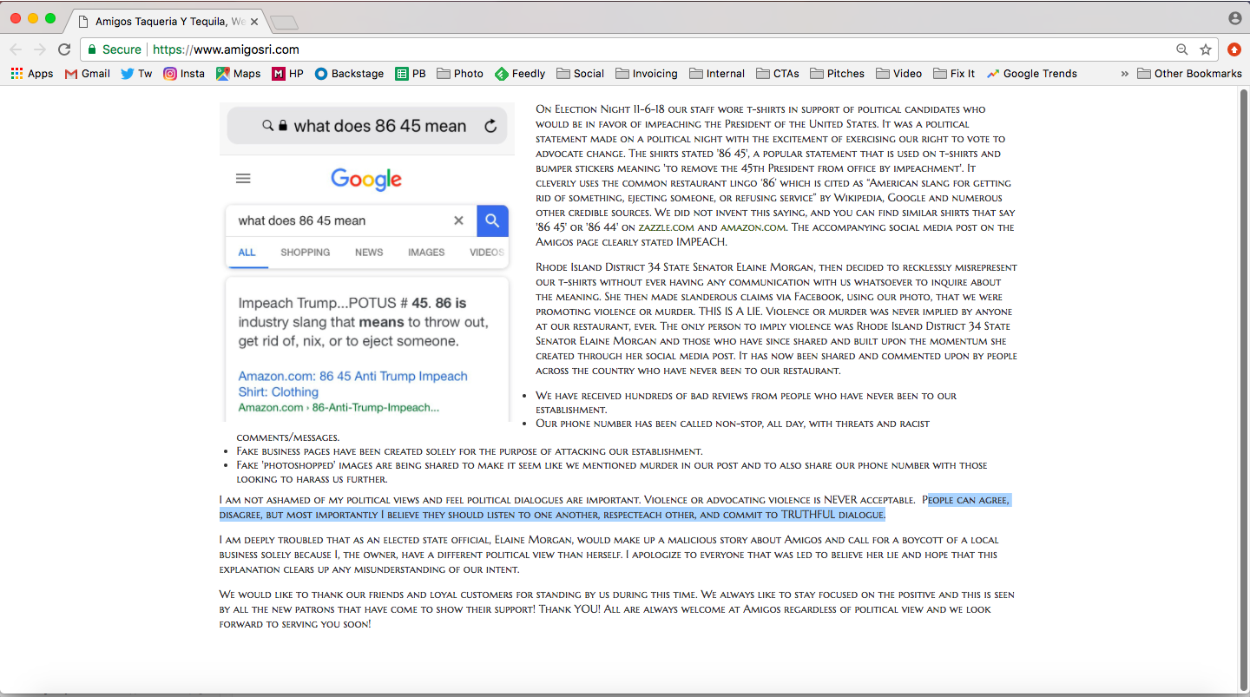This screenshot has width=1250, height=697.
Task: Open a new tab with the tab button
Action: [284, 23]
